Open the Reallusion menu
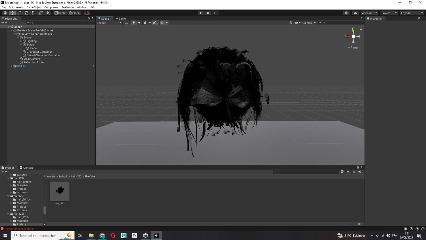The height and width of the screenshot is (240, 426). (x=67, y=7)
